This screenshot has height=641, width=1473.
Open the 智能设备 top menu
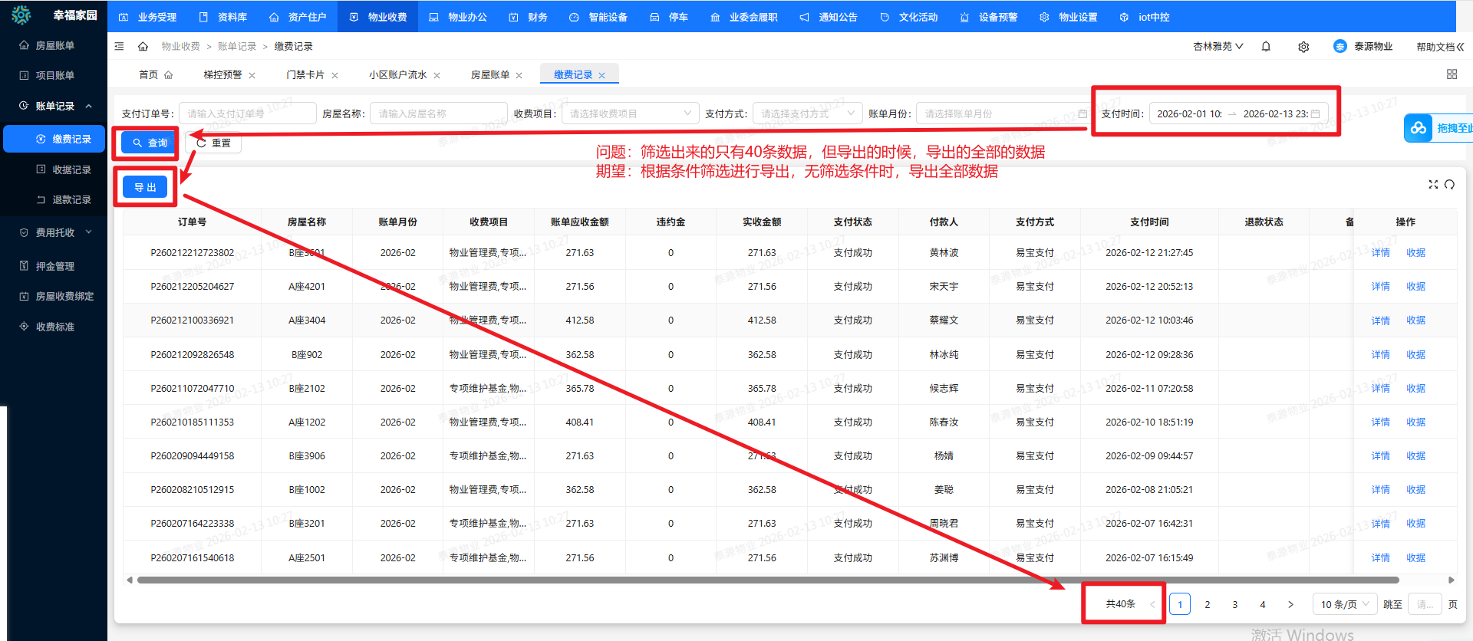(x=598, y=17)
